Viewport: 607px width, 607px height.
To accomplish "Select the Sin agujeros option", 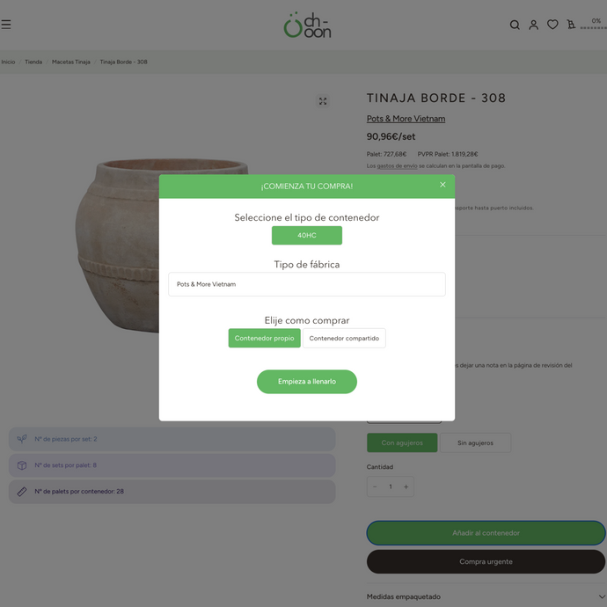I will click(475, 442).
